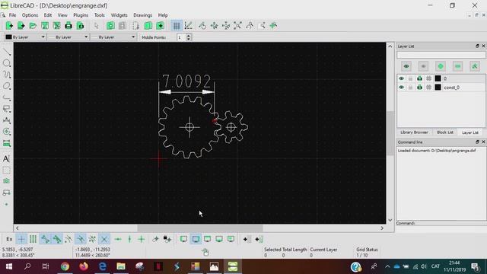Open the color 'By Layer' dropdown

(25, 37)
